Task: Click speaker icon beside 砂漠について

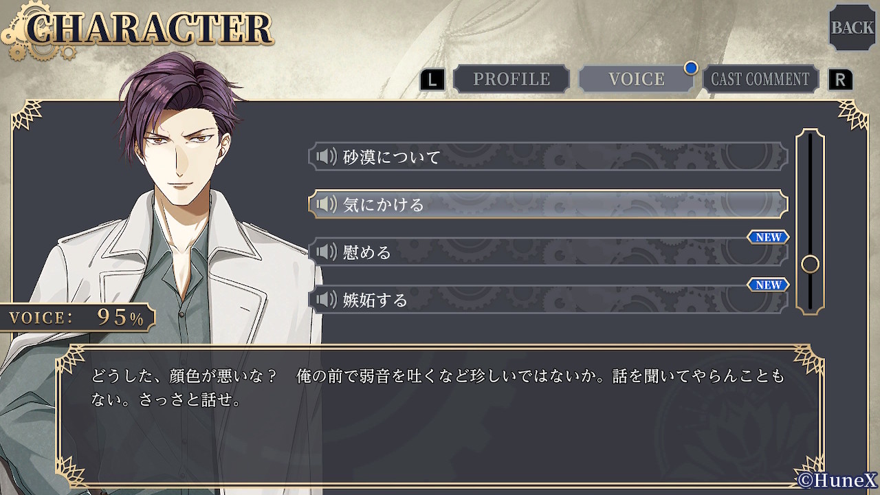Action: (326, 157)
